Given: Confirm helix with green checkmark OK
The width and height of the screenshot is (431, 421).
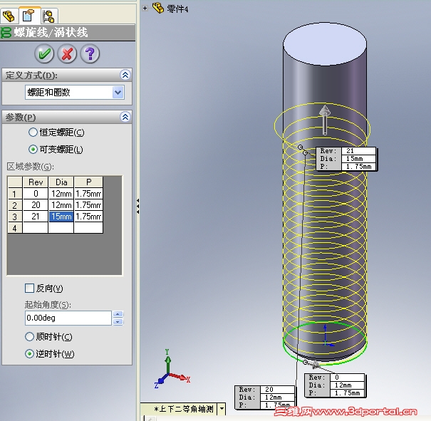Looking at the screenshot, I should [x=44, y=53].
